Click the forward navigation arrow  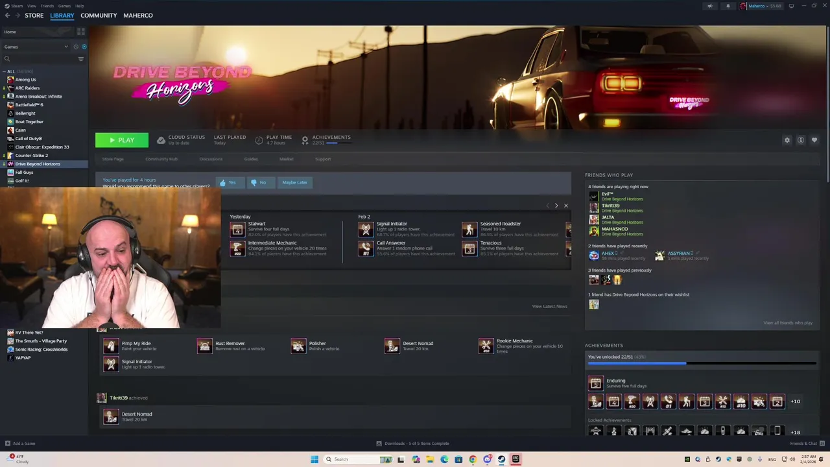coord(17,15)
